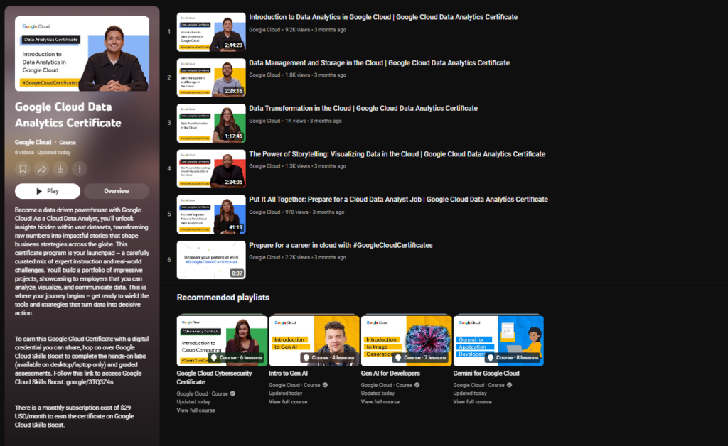This screenshot has width=728, height=446.
Task: Click verified checkmark beside Intro to Gen AI channel
Action: point(326,385)
